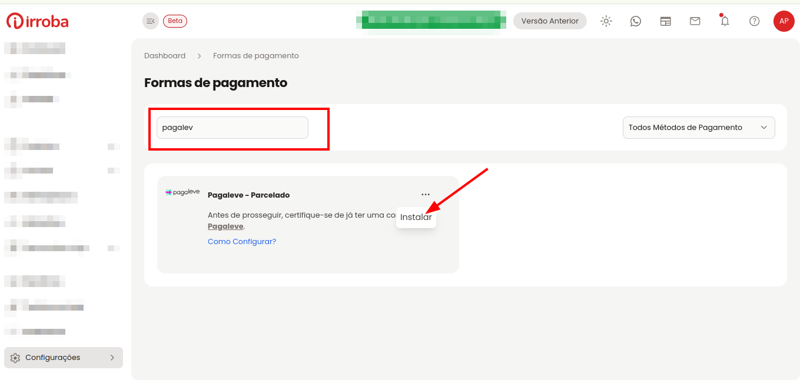The image size is (800, 380).
Task: Follow the underlined Pagaleve link
Action: (x=225, y=226)
